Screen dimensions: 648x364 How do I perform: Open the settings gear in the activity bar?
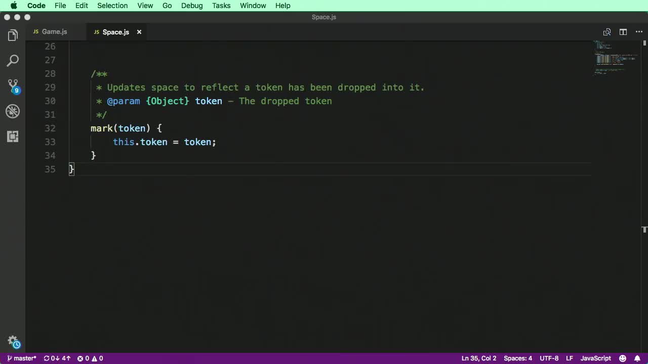[13, 341]
